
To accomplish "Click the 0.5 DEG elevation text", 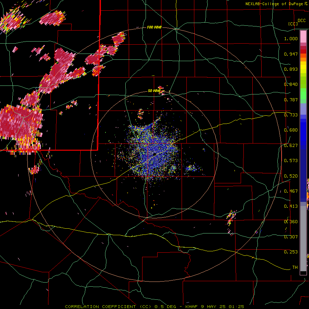I will coord(165,307).
